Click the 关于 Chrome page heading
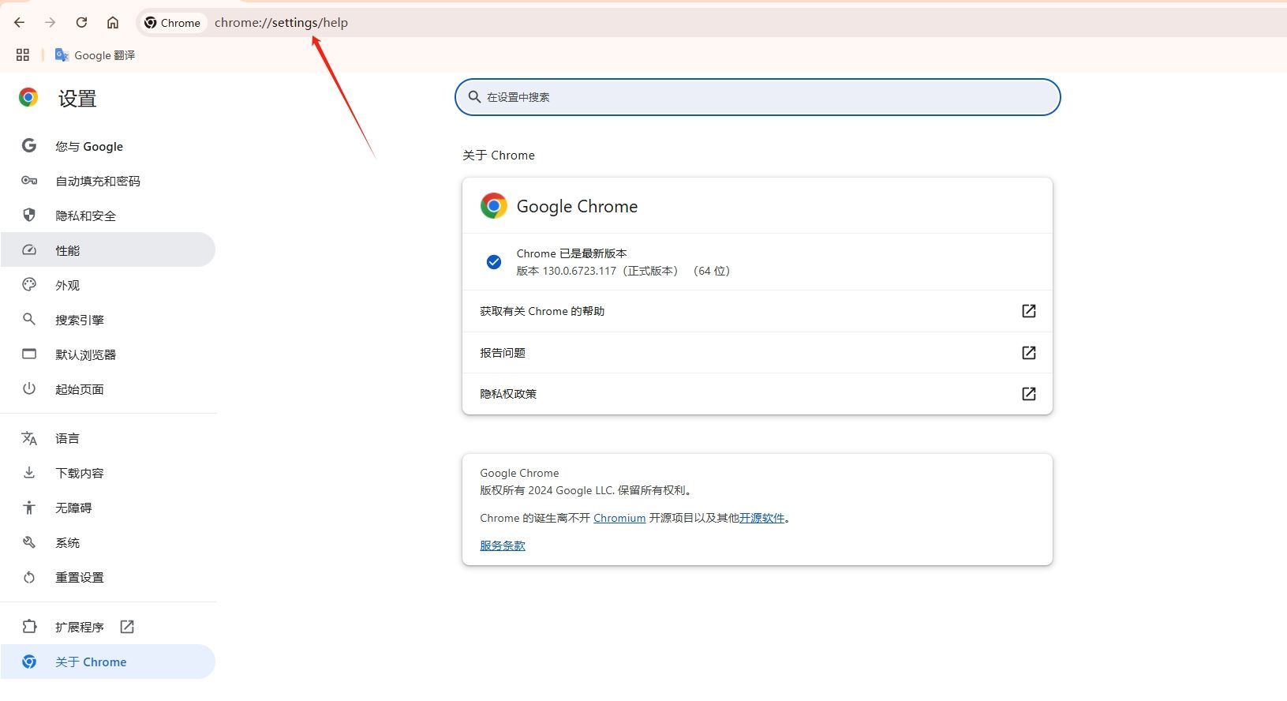This screenshot has width=1287, height=701. 499,156
